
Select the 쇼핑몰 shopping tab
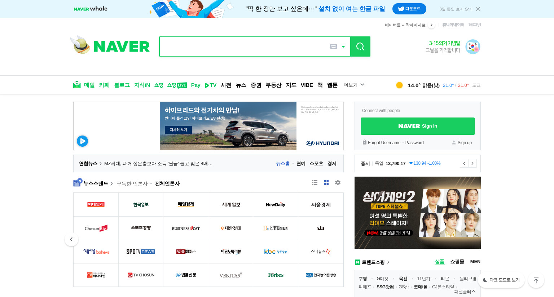coord(457,262)
